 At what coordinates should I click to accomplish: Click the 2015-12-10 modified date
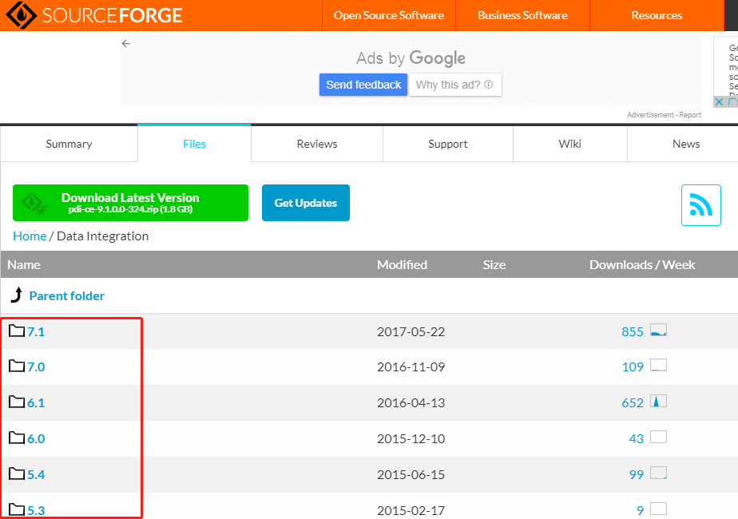pos(411,438)
